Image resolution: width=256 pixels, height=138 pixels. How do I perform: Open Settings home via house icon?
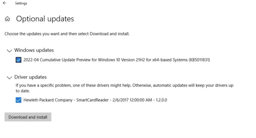pyautogui.click(x=7, y=19)
